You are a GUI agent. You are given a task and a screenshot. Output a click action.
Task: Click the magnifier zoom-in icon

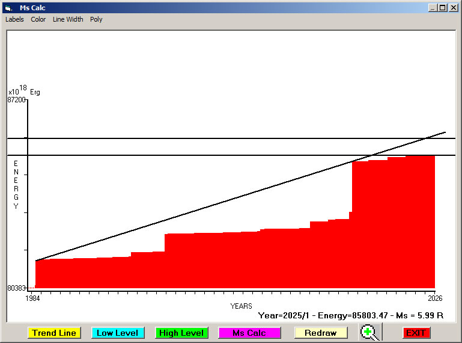[371, 332]
